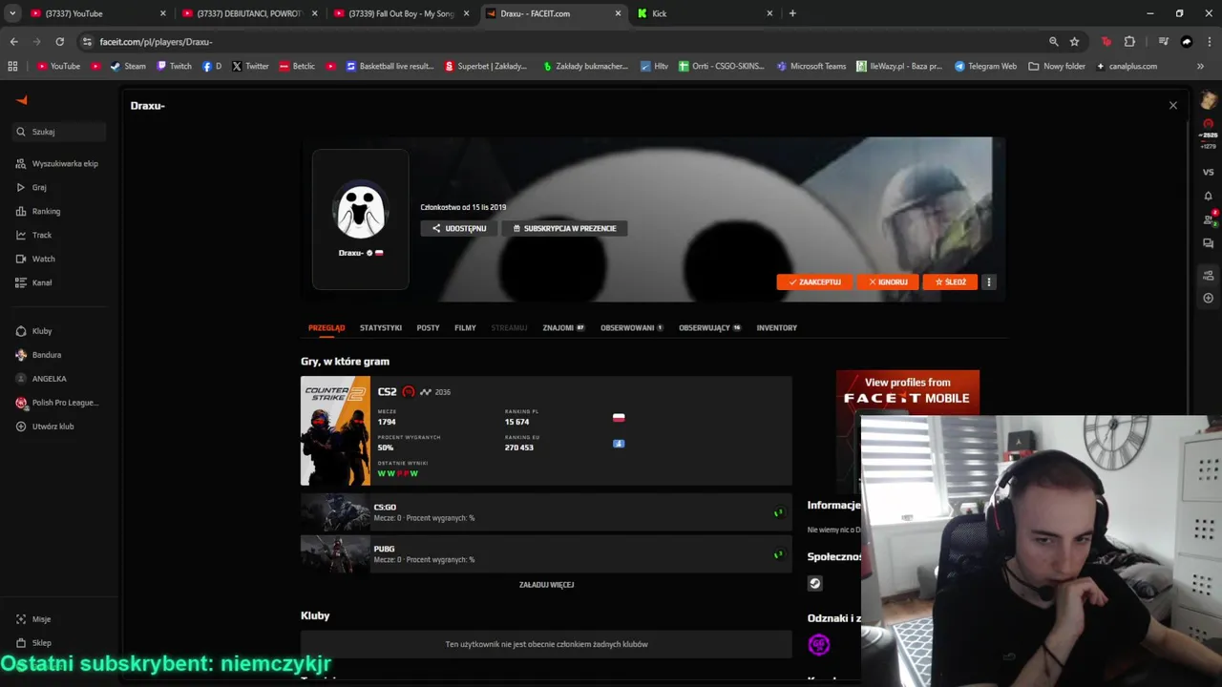Open the PUBG game row
The width and height of the screenshot is (1222, 687).
(546, 554)
